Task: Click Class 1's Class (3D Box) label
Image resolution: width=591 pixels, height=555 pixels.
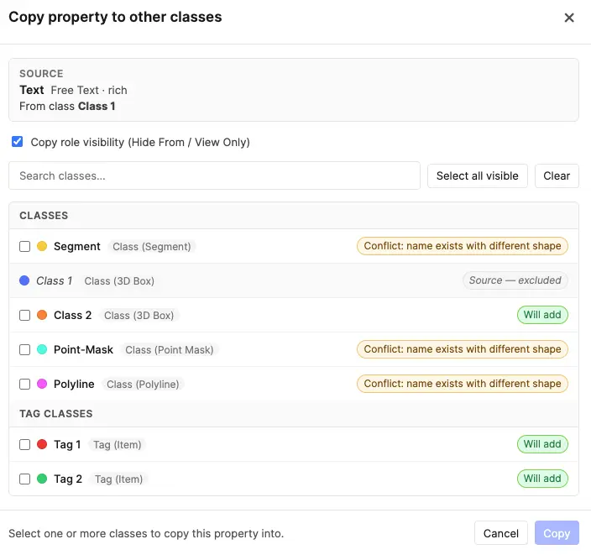Action: point(119,281)
